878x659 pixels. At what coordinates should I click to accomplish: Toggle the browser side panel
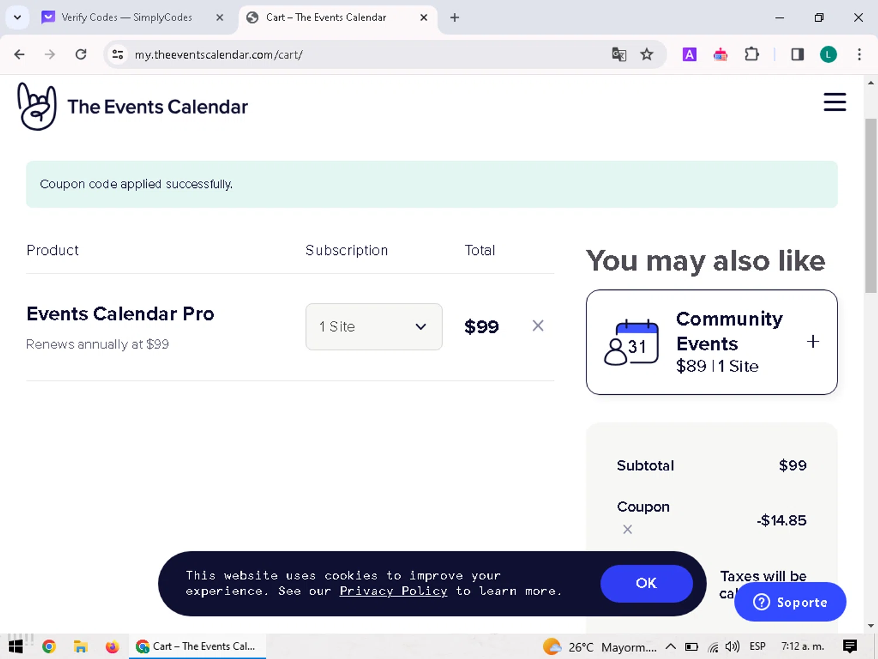pos(797,54)
